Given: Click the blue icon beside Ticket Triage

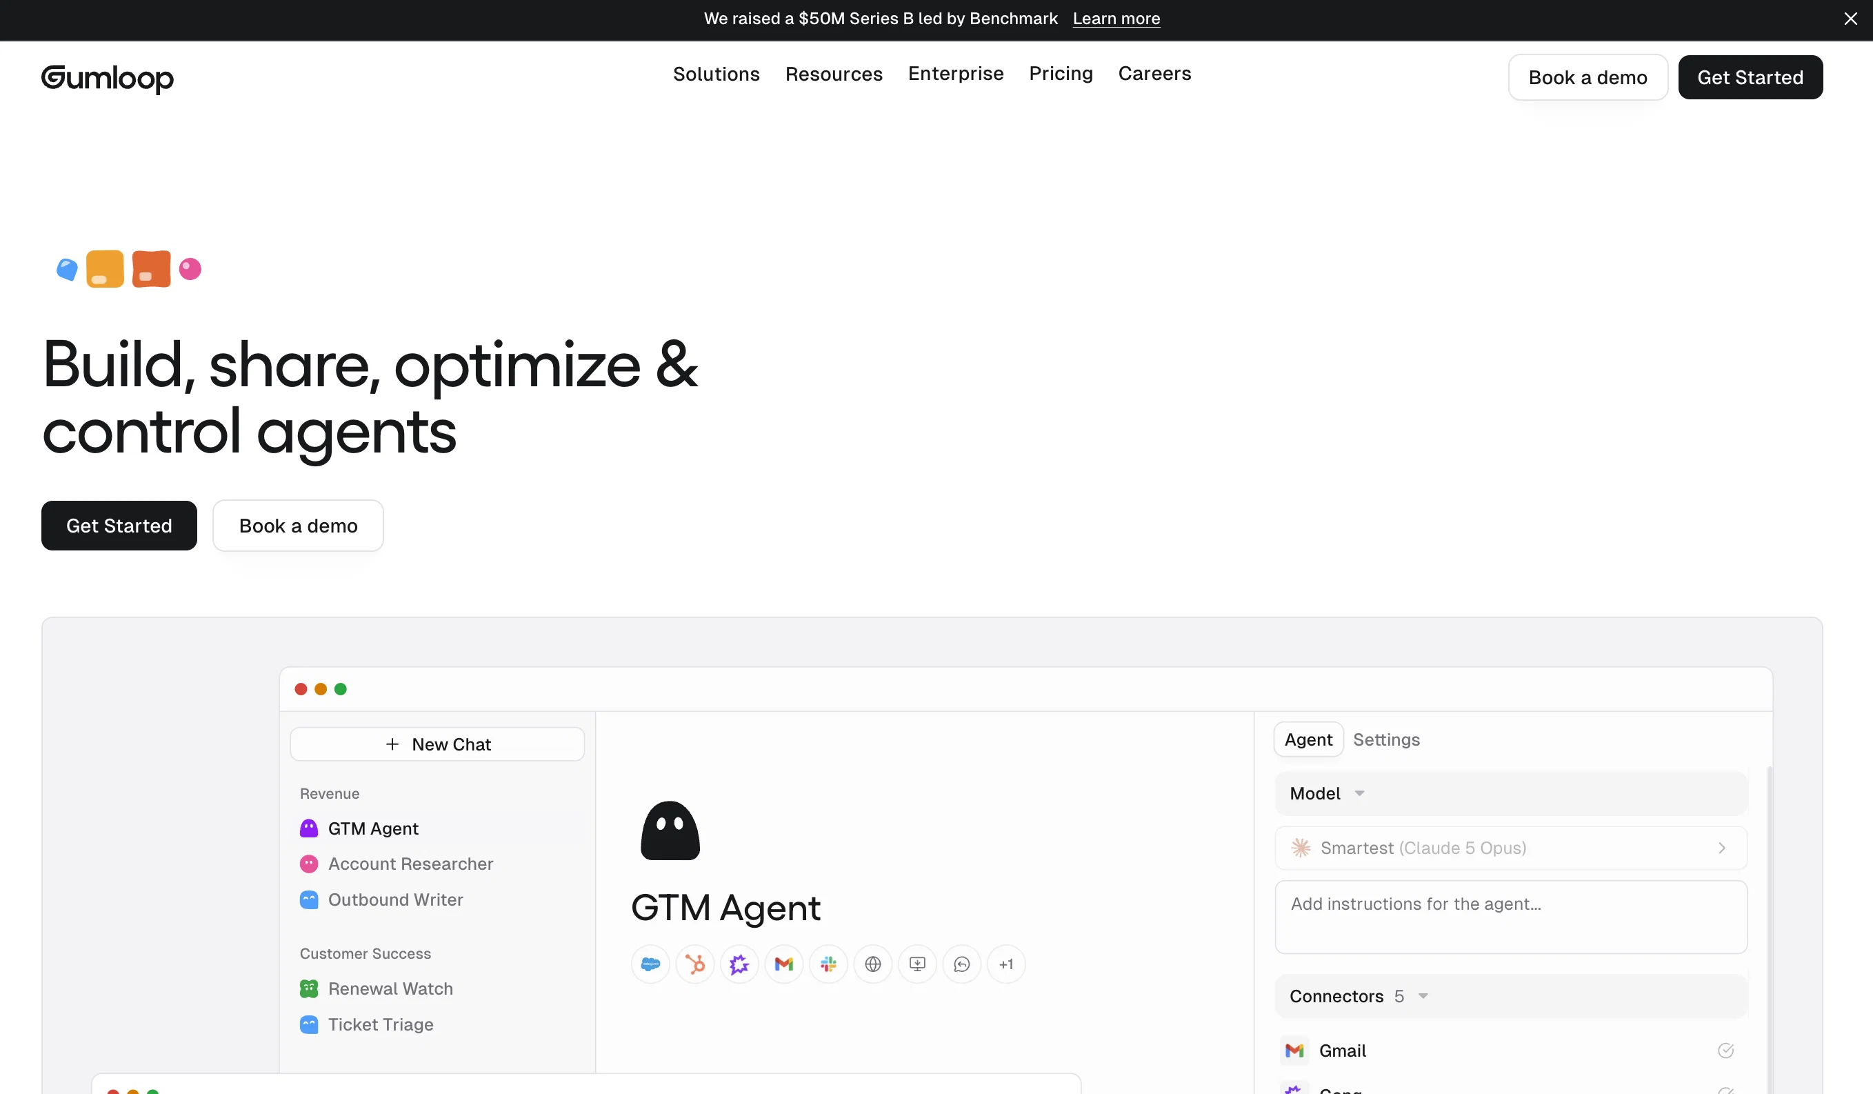Looking at the screenshot, I should [x=308, y=1024].
